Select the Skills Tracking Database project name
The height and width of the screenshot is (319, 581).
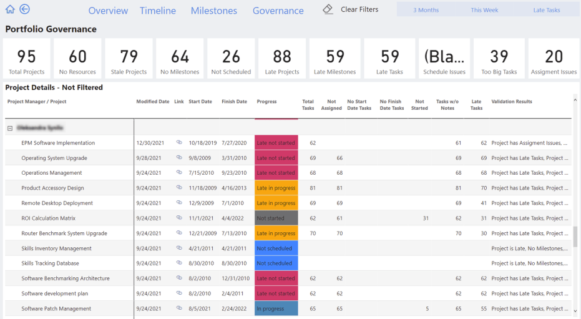pos(50,263)
